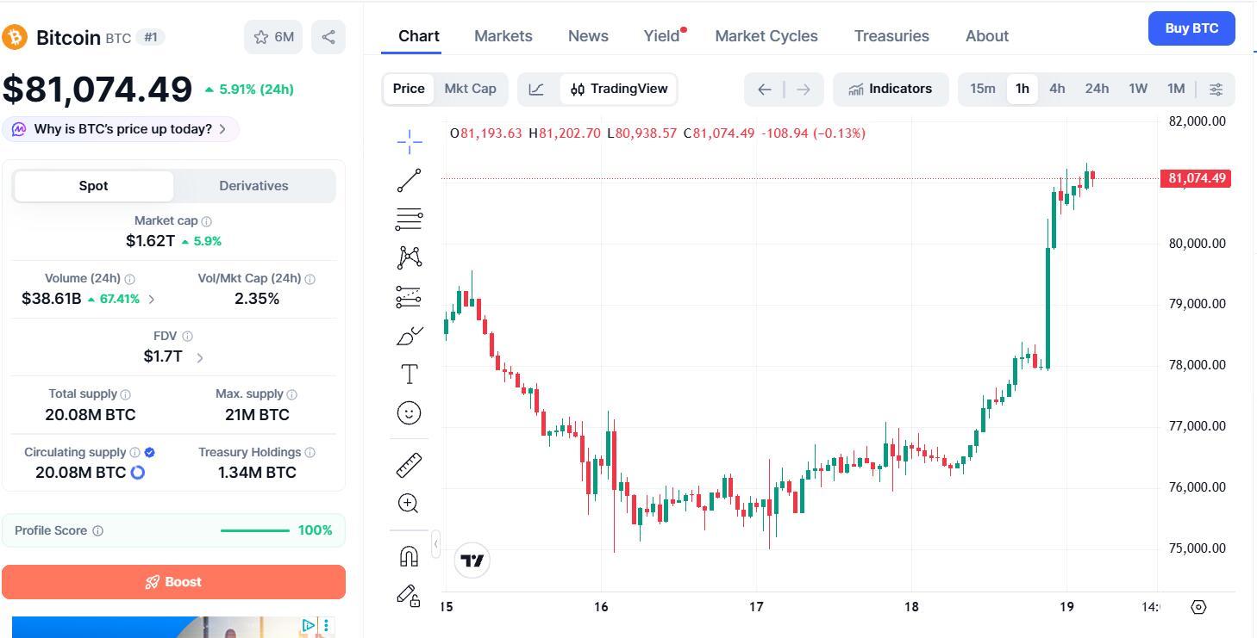This screenshot has width=1257, height=638.
Task: Click the share icon button
Action: pyautogui.click(x=328, y=37)
